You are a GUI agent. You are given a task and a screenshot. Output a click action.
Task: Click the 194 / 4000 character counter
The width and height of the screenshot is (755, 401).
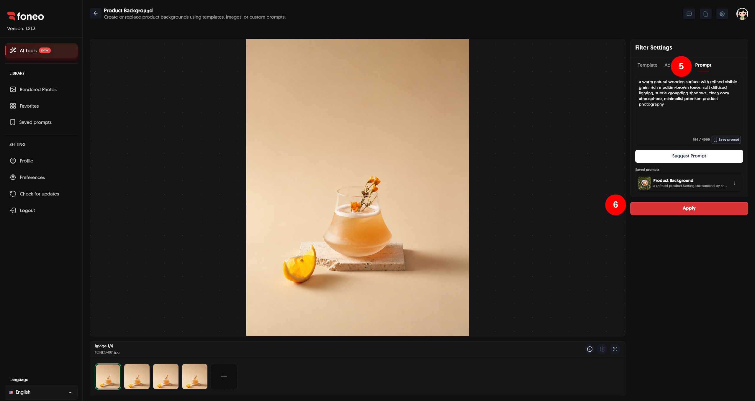click(701, 140)
